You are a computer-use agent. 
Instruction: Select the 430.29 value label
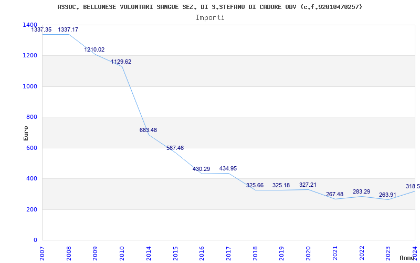tap(201, 169)
